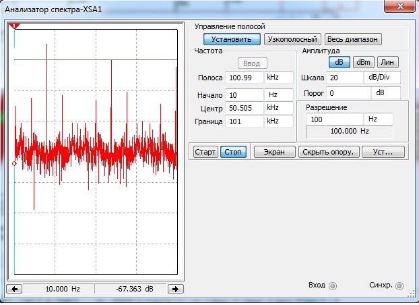
Task: Open the Порог unit selector dB
Action: (386, 93)
